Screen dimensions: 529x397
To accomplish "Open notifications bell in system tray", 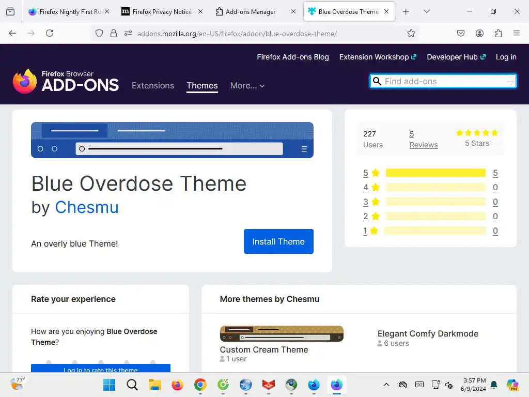I will (x=494, y=385).
